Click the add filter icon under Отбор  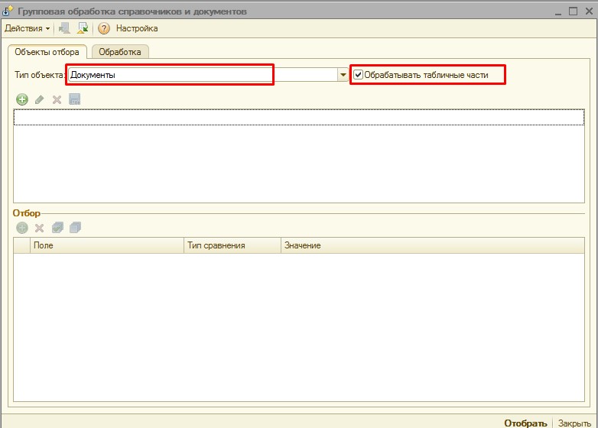click(x=21, y=228)
